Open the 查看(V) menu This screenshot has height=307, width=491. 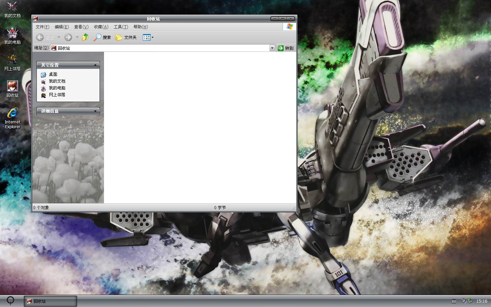click(81, 27)
